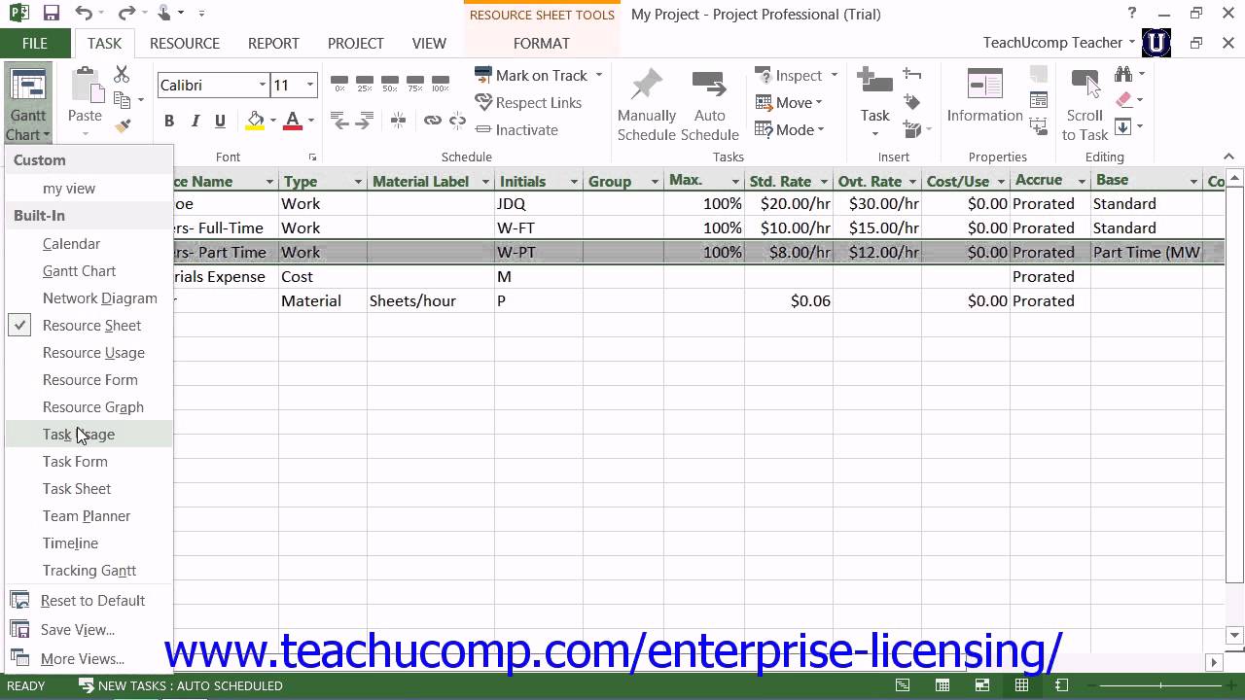Click the Save icon in quick access toolbar
Viewport: 1245px width, 700px height.
coord(52,14)
